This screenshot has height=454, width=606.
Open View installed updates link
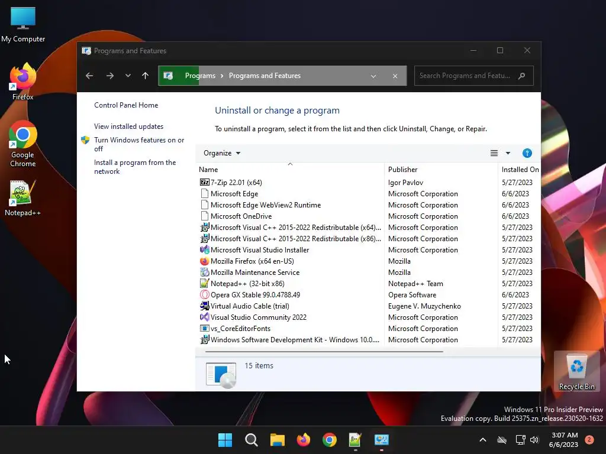click(128, 127)
